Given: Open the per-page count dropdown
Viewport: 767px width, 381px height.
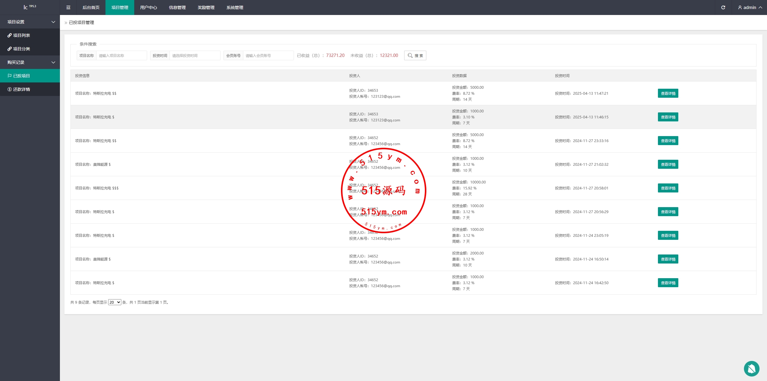Looking at the screenshot, I should pyautogui.click(x=114, y=302).
